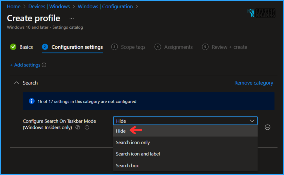Screen dimensions: 284x175
Task: Click Remove category link
Action: tap(254, 83)
